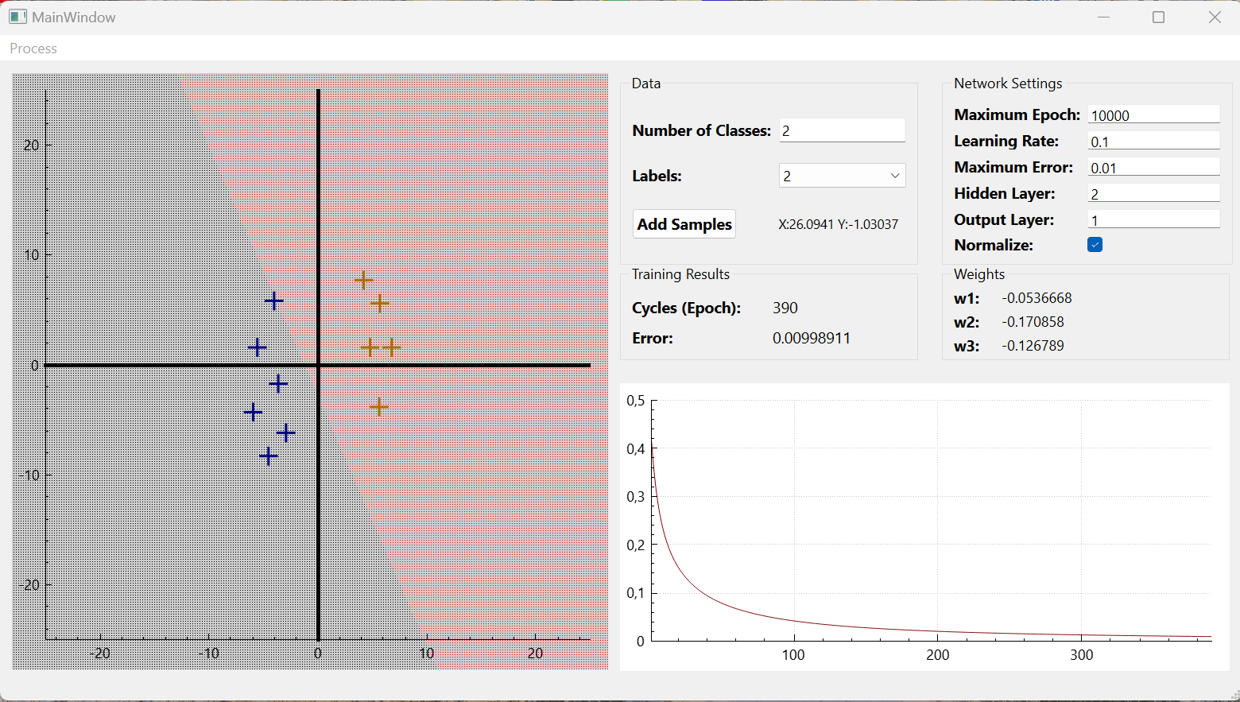Image resolution: width=1240 pixels, height=702 pixels.
Task: Click the Error value 0.00998911
Action: pos(812,338)
